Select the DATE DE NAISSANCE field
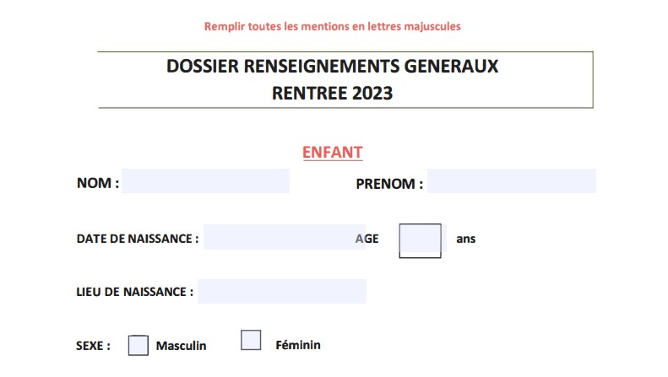The height and width of the screenshot is (377, 668). click(x=284, y=237)
